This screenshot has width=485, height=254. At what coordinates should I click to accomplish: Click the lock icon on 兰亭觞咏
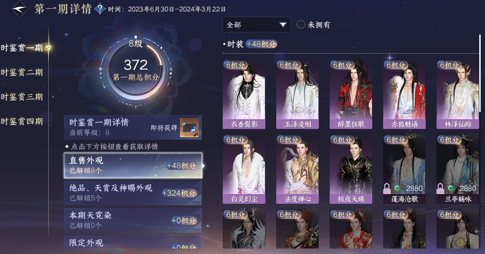coord(440,188)
